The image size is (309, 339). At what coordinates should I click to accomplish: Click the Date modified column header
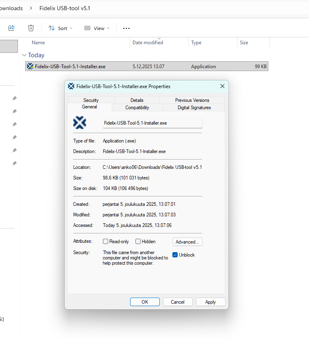148,43
